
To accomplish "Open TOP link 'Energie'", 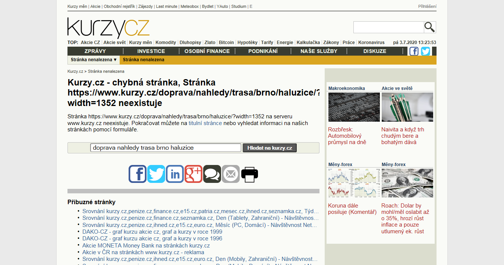I will 285,43.
